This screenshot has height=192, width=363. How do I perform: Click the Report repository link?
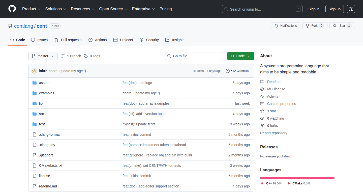[x=274, y=133]
